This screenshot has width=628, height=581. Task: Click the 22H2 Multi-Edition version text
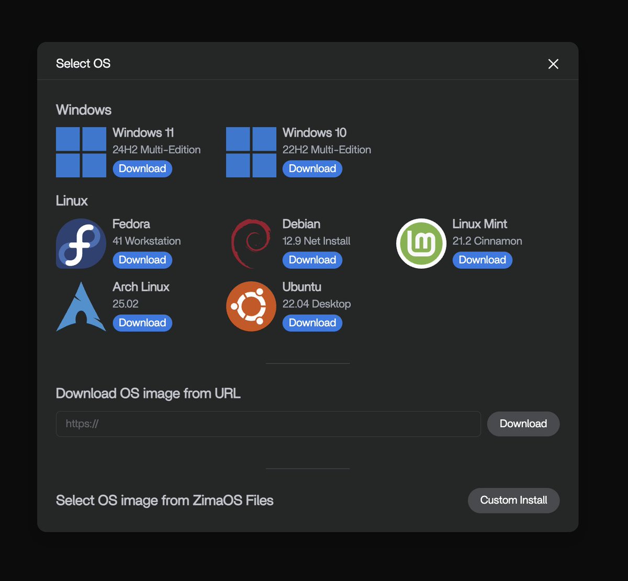click(x=327, y=150)
